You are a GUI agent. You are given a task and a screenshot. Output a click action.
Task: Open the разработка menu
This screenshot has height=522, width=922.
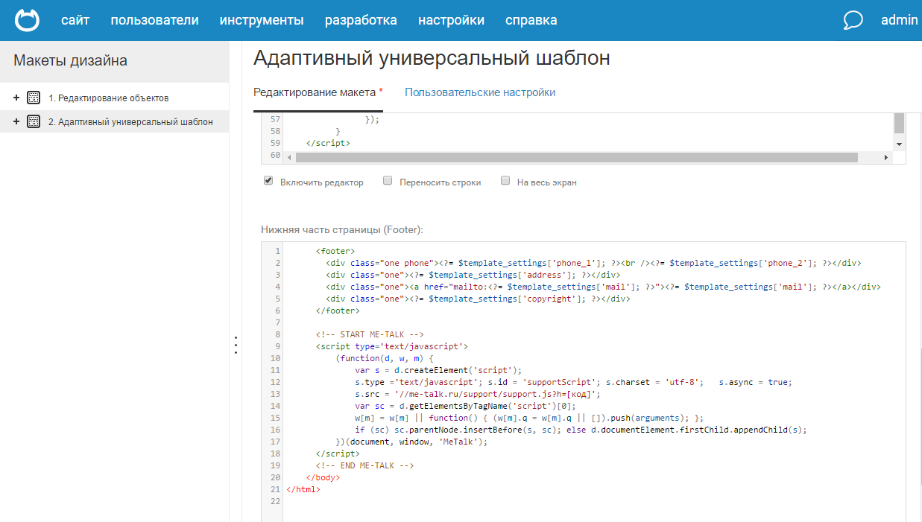[x=361, y=20]
